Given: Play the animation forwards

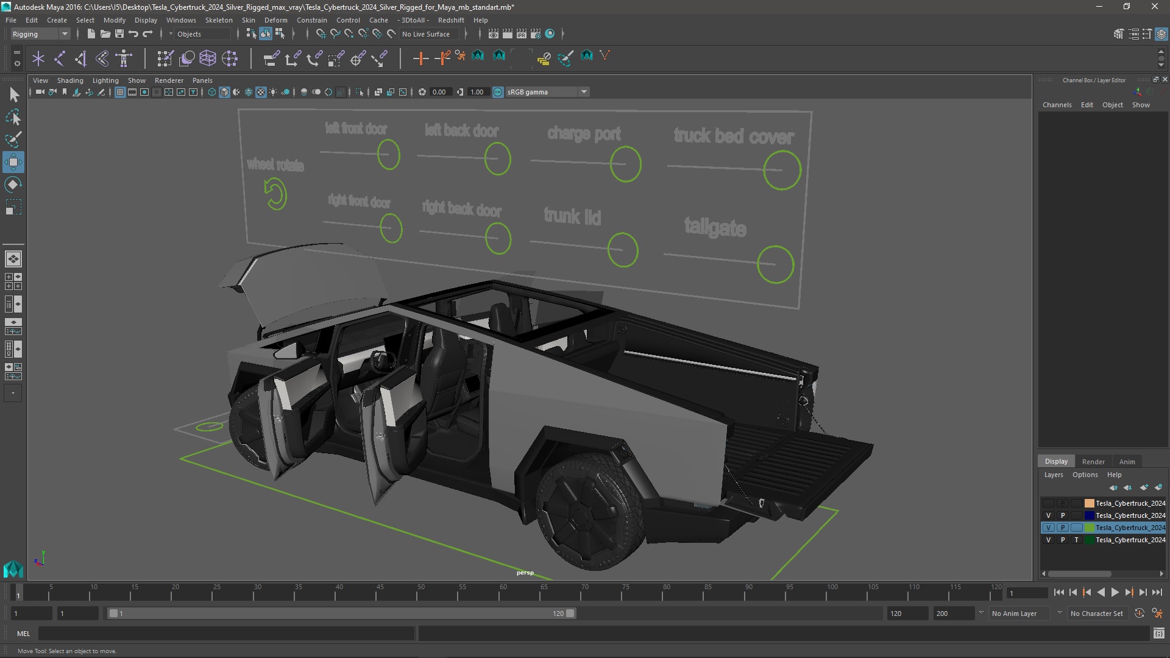Looking at the screenshot, I should 1115,592.
